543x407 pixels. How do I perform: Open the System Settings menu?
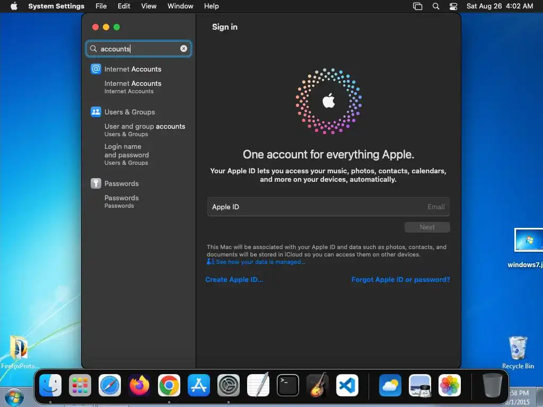point(56,6)
